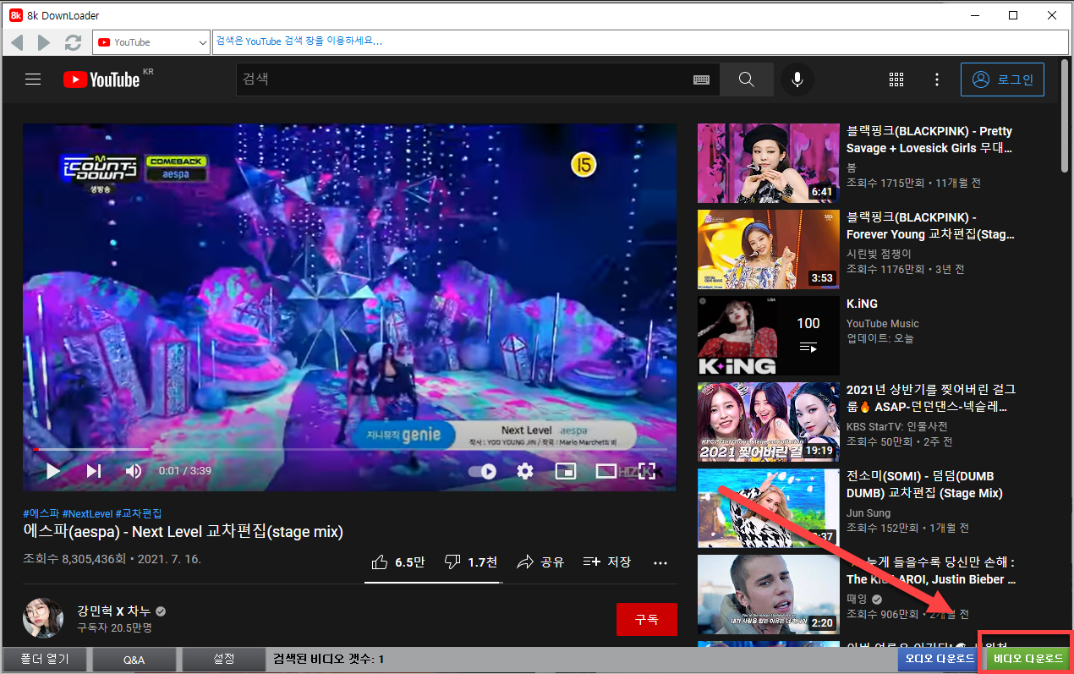
Task: Click the 검색된 비디오 갯수: 1 status text
Action: [327, 659]
